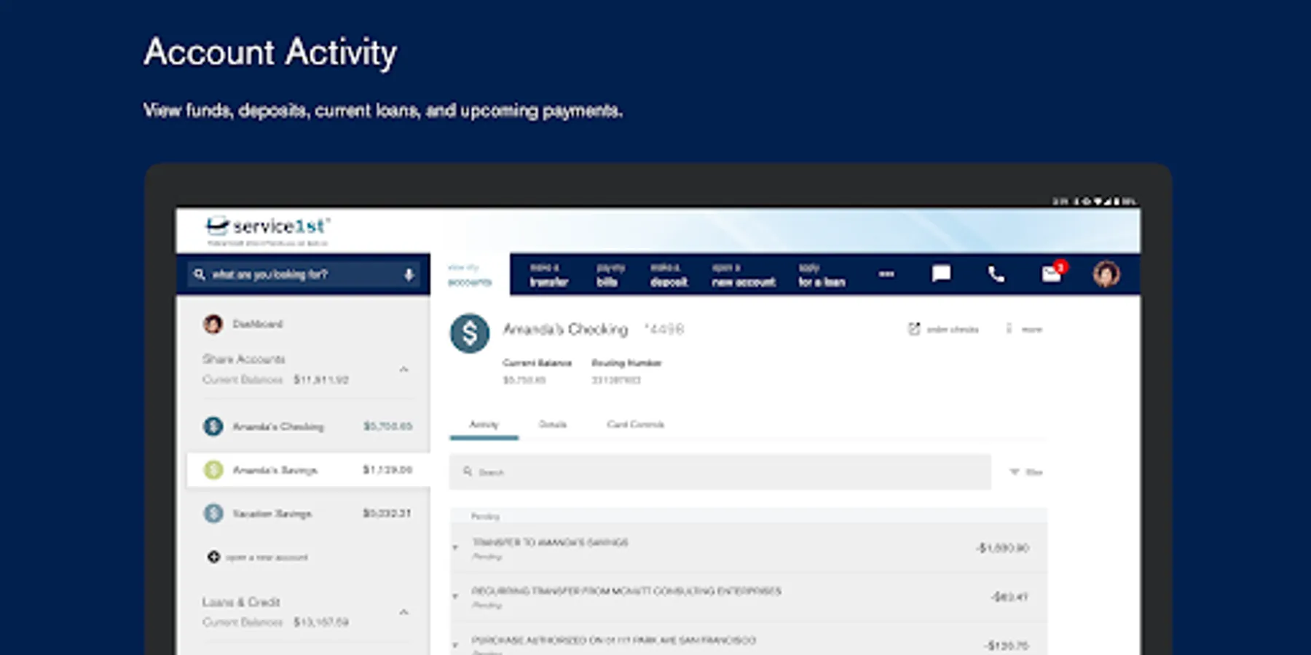Click the Share Accounts heading
Image resolution: width=1311 pixels, height=655 pixels.
tap(243, 359)
